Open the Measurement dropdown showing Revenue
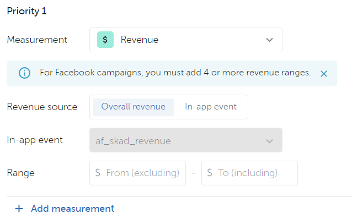 (x=186, y=40)
